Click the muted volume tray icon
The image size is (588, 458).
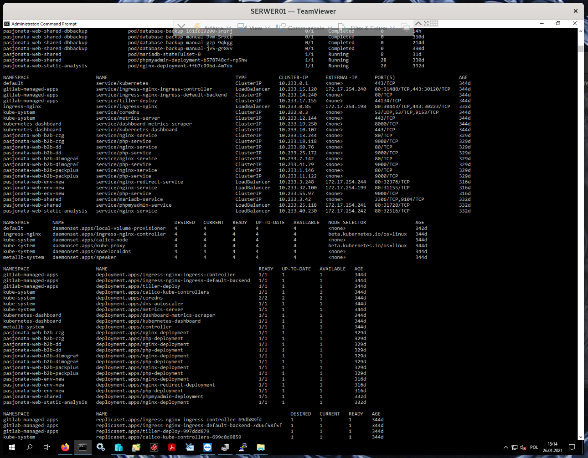point(523,448)
